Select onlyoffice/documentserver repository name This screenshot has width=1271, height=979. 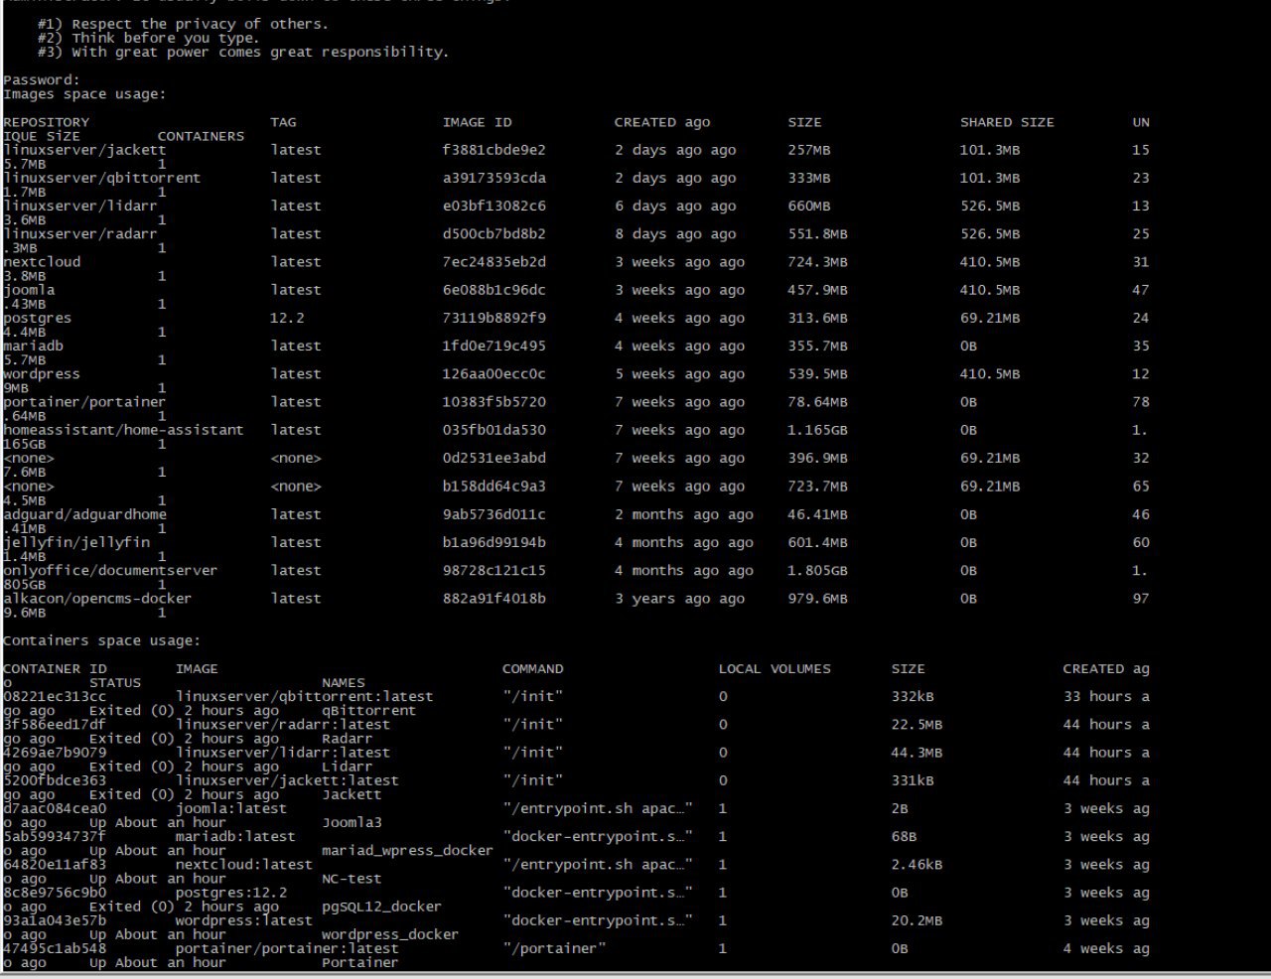110,571
